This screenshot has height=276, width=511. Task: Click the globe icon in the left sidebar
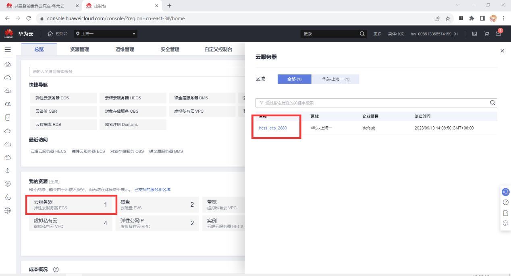click(x=8, y=210)
